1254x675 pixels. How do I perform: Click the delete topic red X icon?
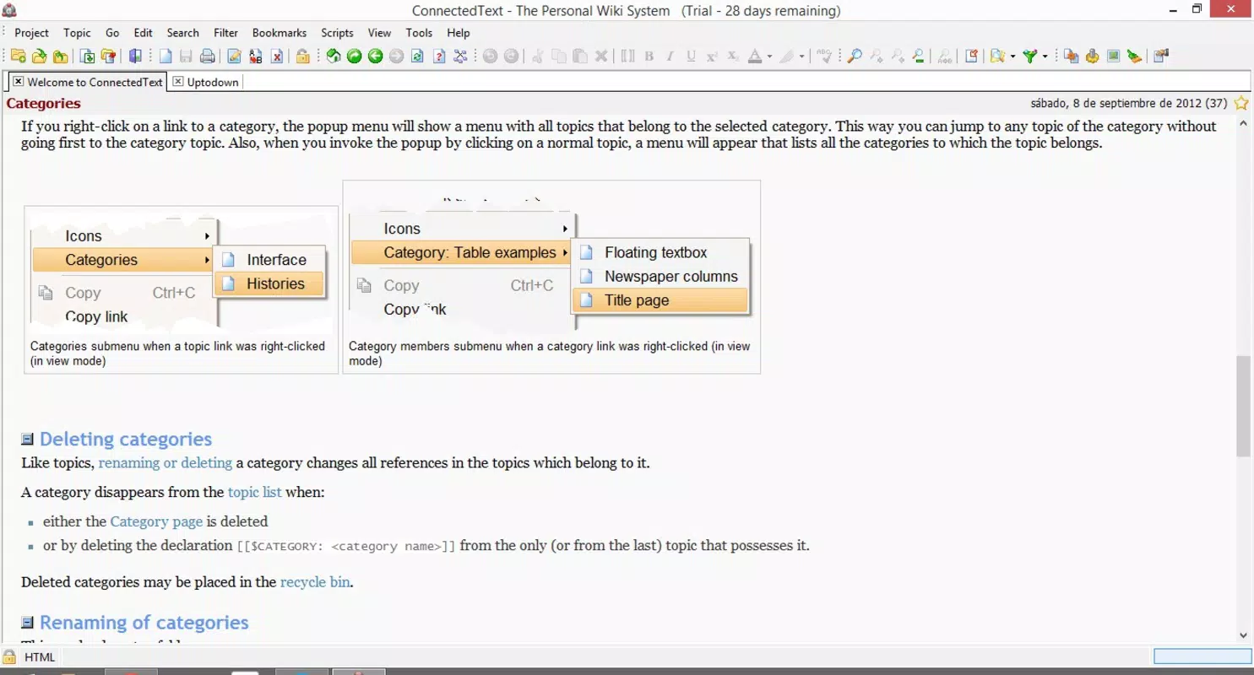point(276,57)
